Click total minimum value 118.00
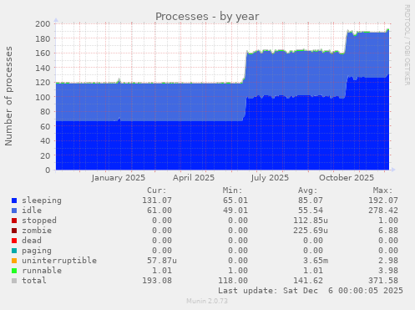Viewport: 415px width, 310px height. click(x=233, y=281)
